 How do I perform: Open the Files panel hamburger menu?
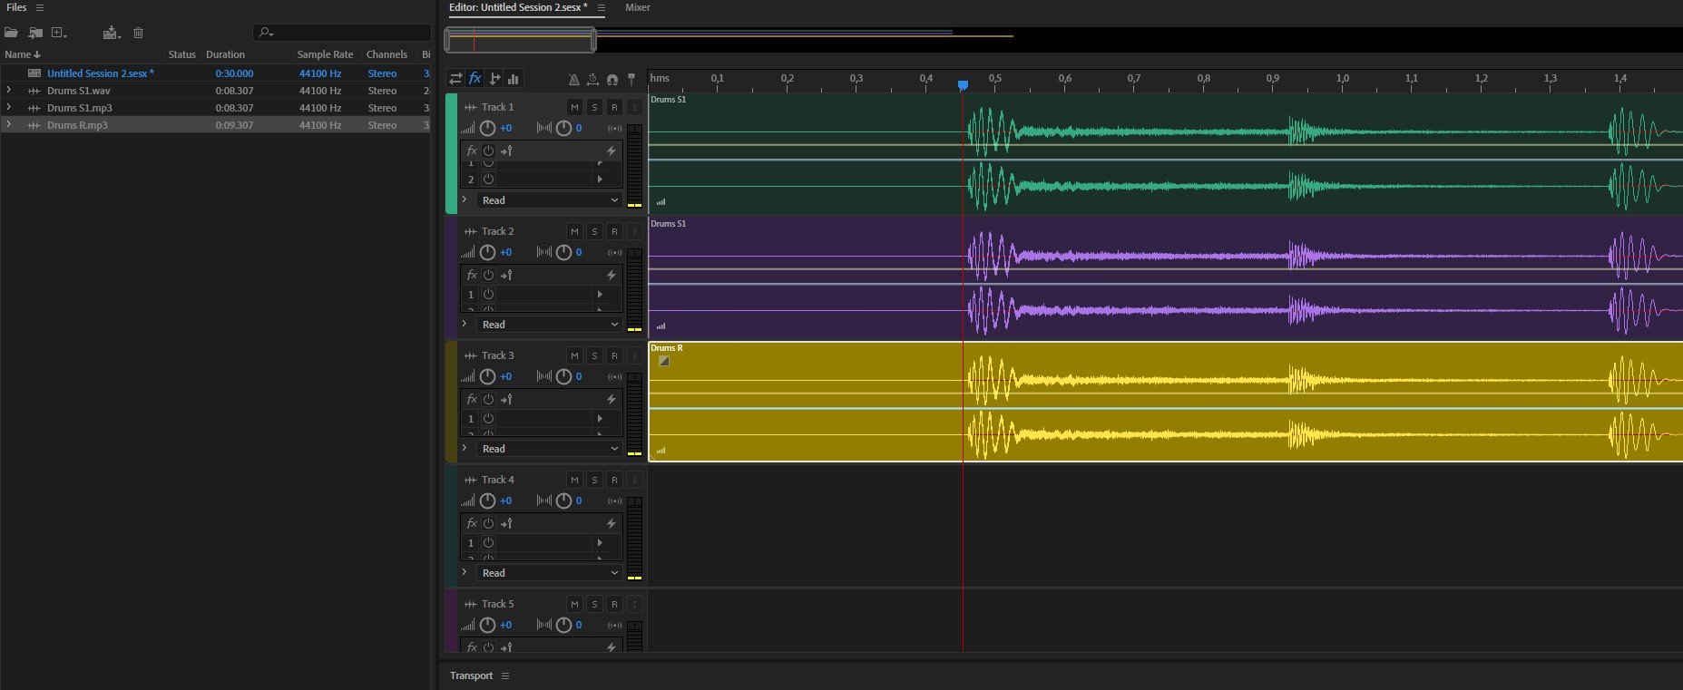39,7
